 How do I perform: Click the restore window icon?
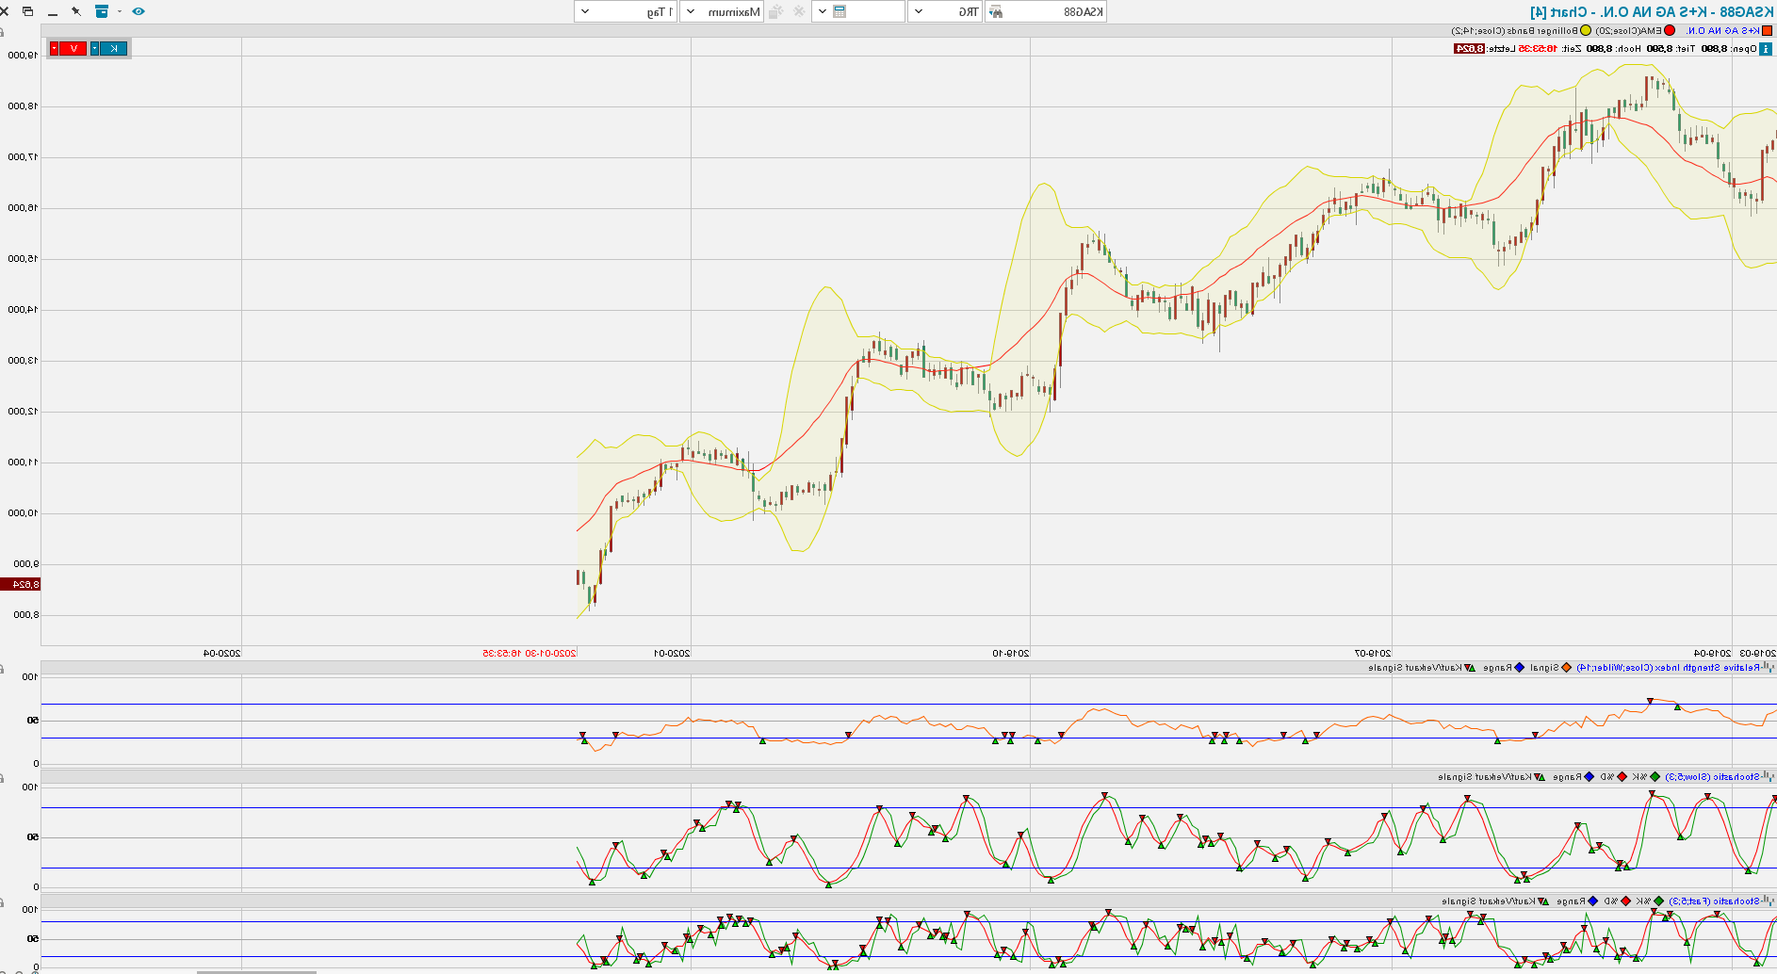(x=27, y=11)
